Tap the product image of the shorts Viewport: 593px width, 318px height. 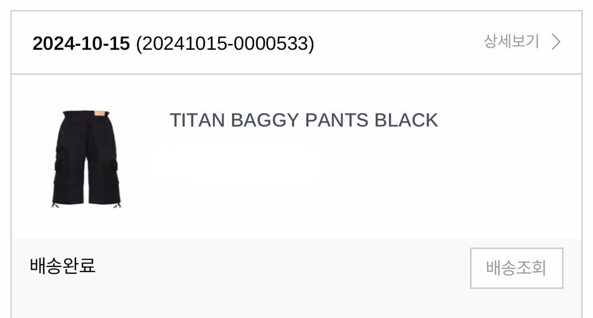click(x=86, y=158)
